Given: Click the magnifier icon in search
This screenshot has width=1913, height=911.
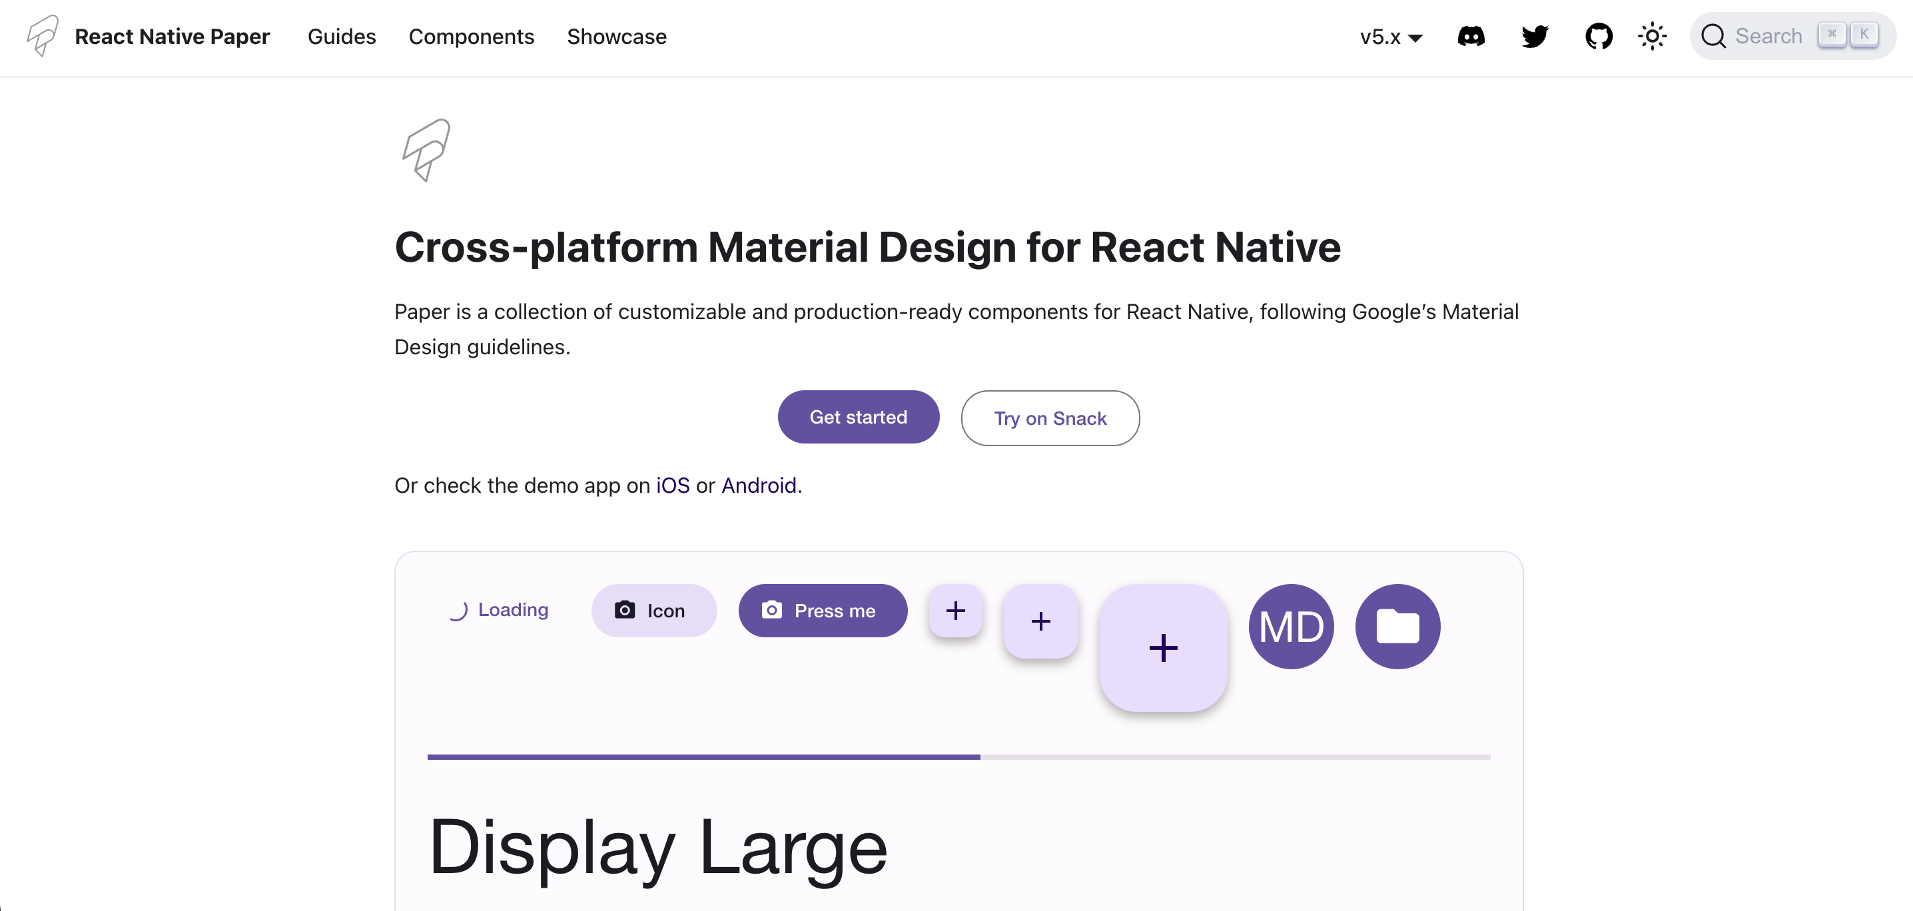Looking at the screenshot, I should click(1713, 36).
